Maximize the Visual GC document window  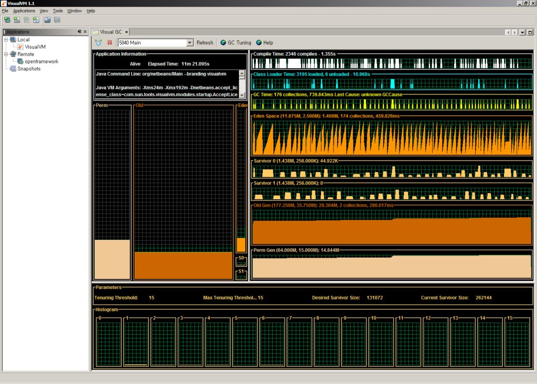(530, 32)
